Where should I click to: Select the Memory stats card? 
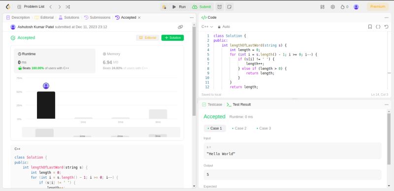pos(140,61)
